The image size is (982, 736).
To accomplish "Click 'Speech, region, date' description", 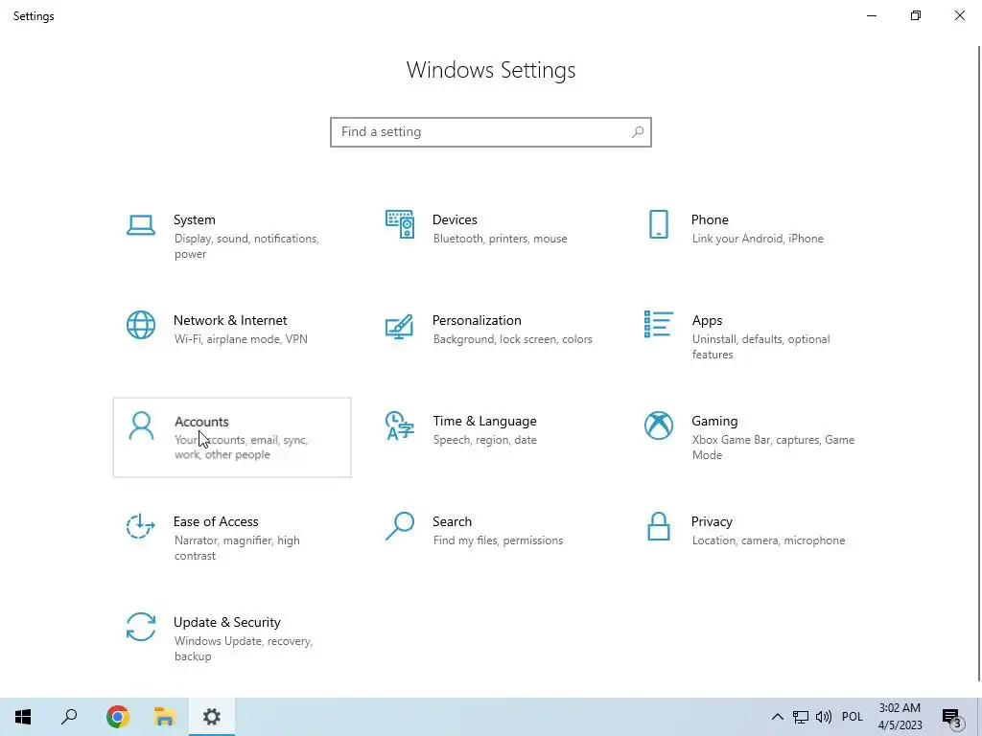I will click(484, 440).
